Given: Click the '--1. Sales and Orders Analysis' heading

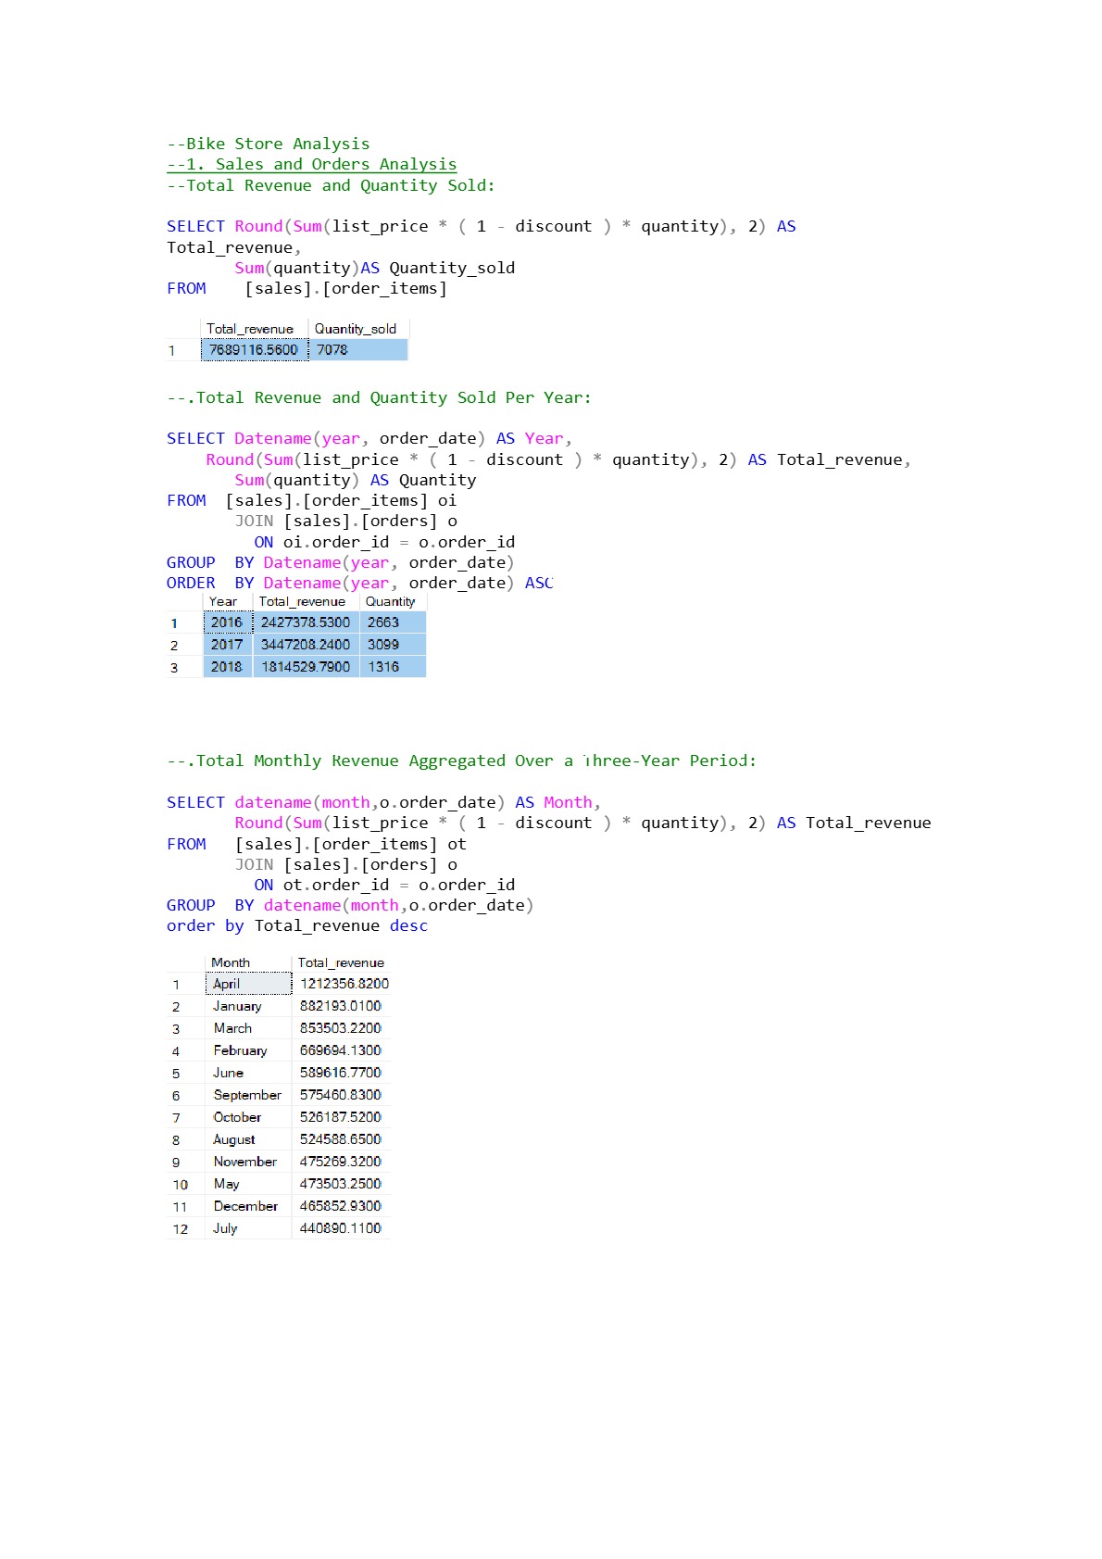Looking at the screenshot, I should tap(311, 164).
